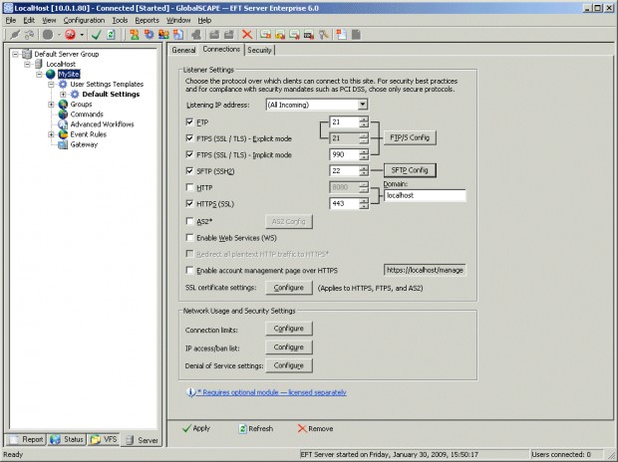Enable the AS2 checkbox
618x462 pixels.
coord(189,221)
